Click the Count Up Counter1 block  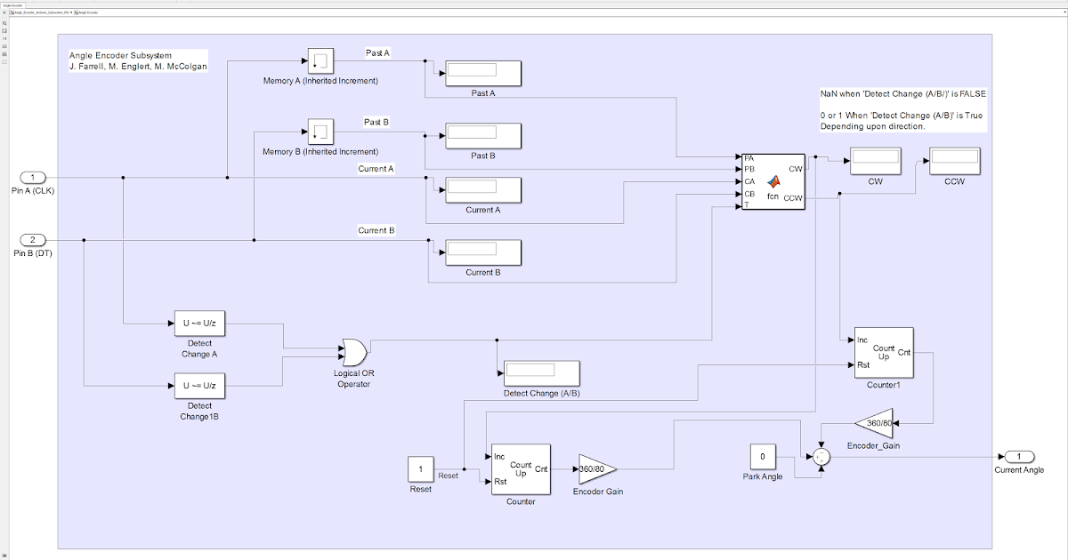884,351
